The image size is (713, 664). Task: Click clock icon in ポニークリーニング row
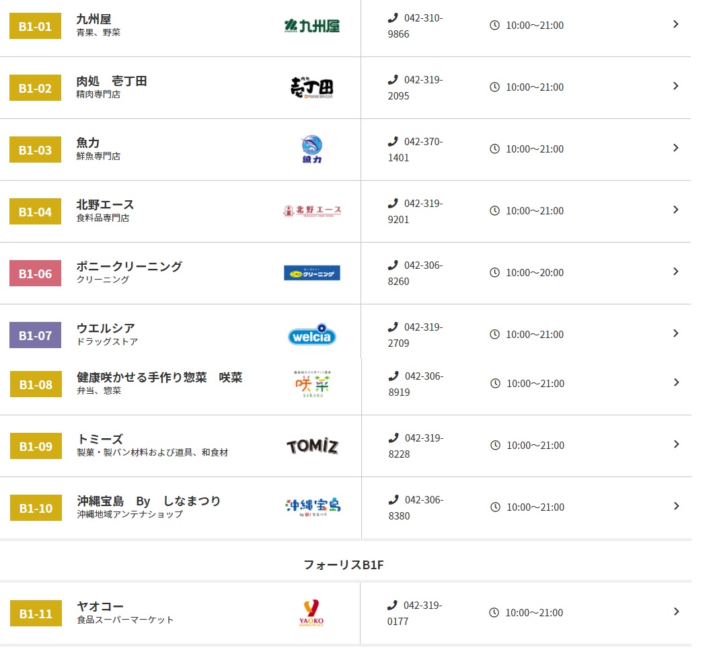click(495, 273)
